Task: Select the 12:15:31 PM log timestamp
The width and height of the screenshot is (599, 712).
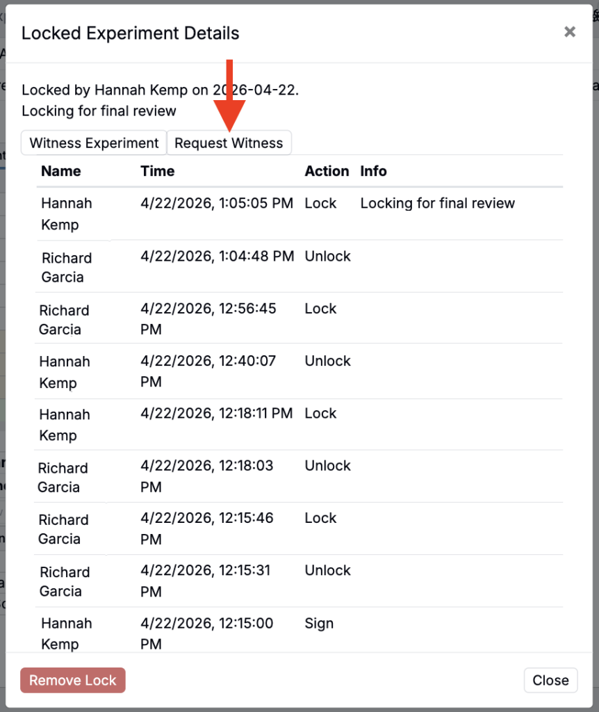Action: tap(208, 581)
